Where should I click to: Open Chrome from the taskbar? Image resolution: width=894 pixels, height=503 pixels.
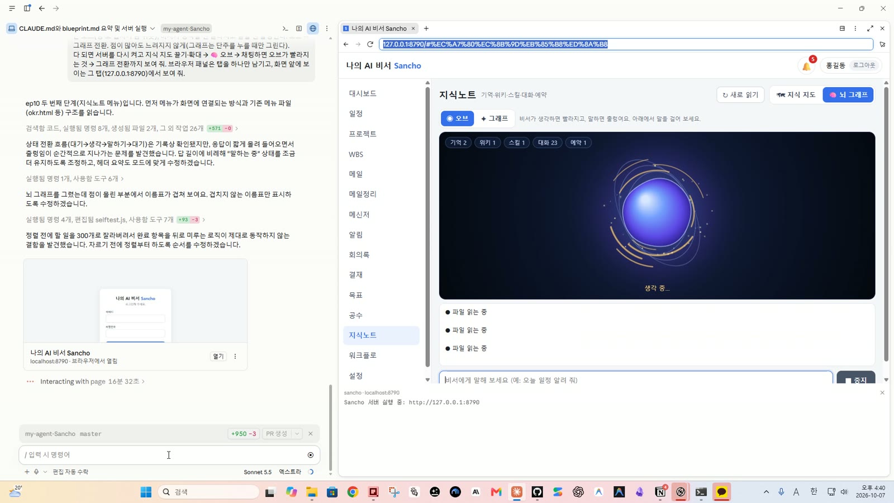(x=353, y=492)
